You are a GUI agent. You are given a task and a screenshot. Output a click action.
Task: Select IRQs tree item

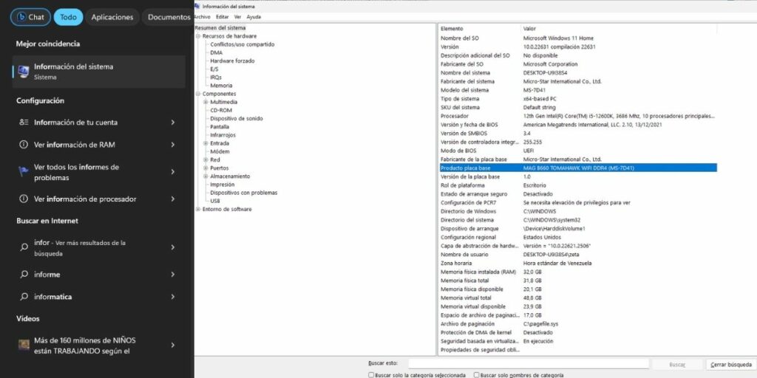(x=216, y=77)
